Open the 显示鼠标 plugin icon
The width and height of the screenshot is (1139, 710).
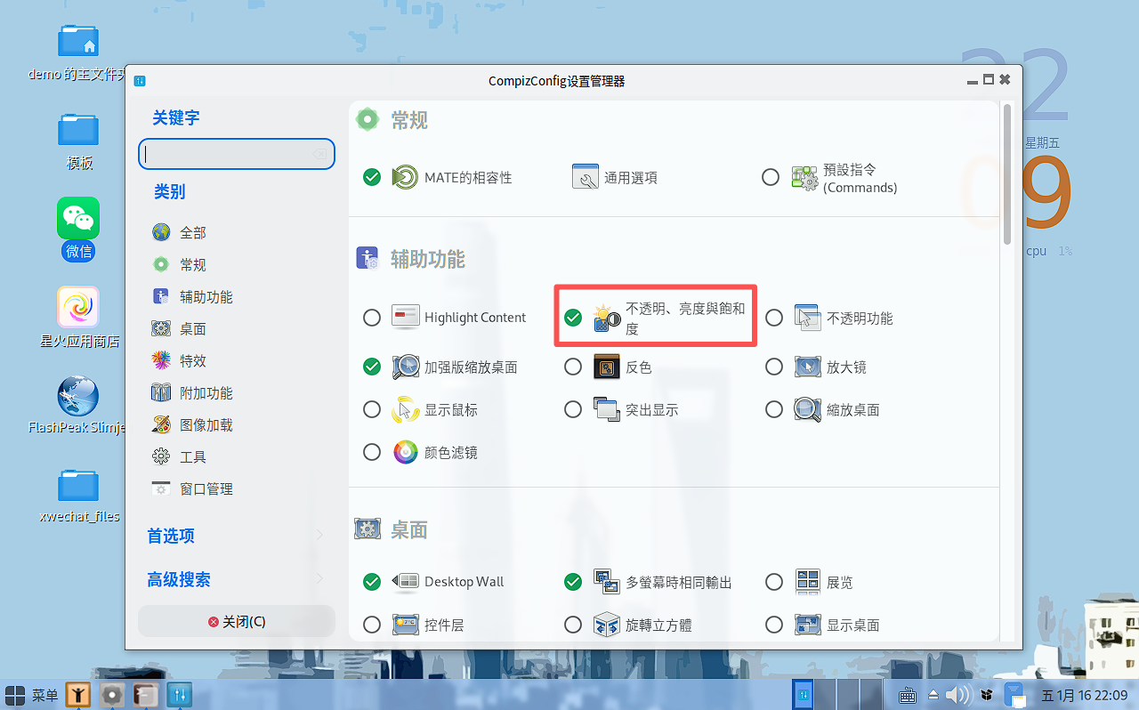pyautogui.click(x=406, y=409)
